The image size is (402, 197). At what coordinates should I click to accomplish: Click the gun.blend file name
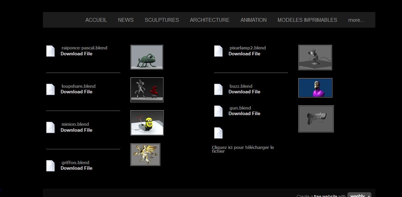pyautogui.click(x=240, y=108)
